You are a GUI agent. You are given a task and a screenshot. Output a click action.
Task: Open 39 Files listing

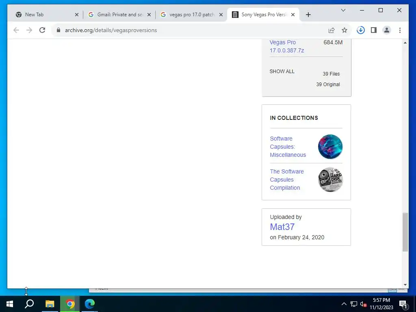coord(331,74)
